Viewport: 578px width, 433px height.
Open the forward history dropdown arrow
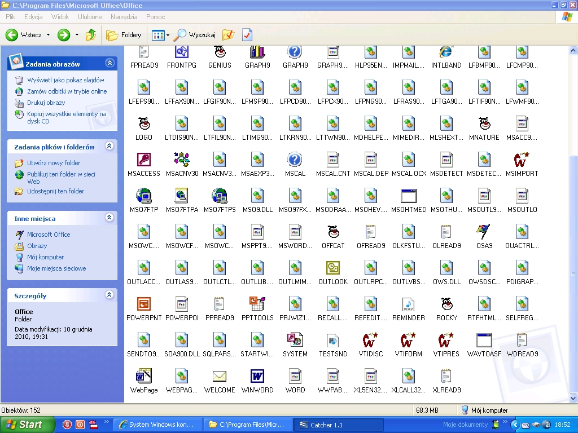(x=77, y=35)
